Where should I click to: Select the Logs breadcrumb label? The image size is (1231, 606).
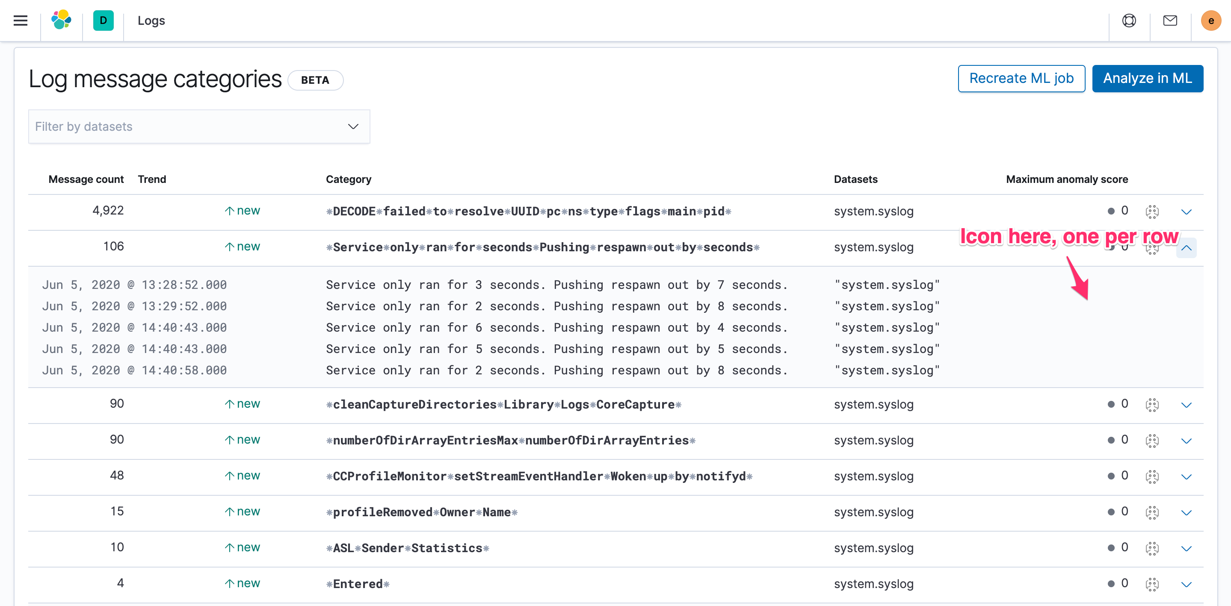point(151,21)
